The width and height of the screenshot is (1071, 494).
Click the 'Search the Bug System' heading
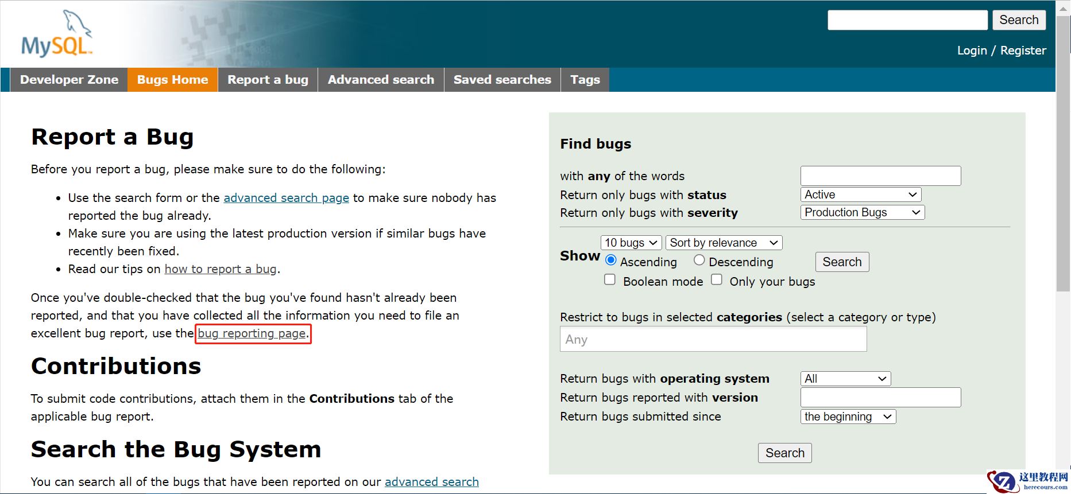pyautogui.click(x=176, y=449)
